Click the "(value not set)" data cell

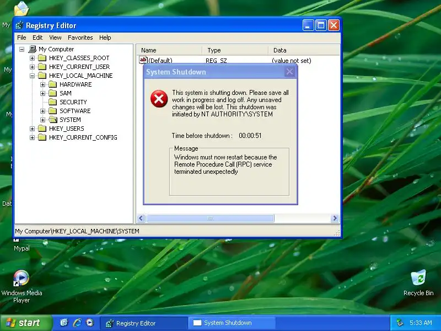pos(292,61)
